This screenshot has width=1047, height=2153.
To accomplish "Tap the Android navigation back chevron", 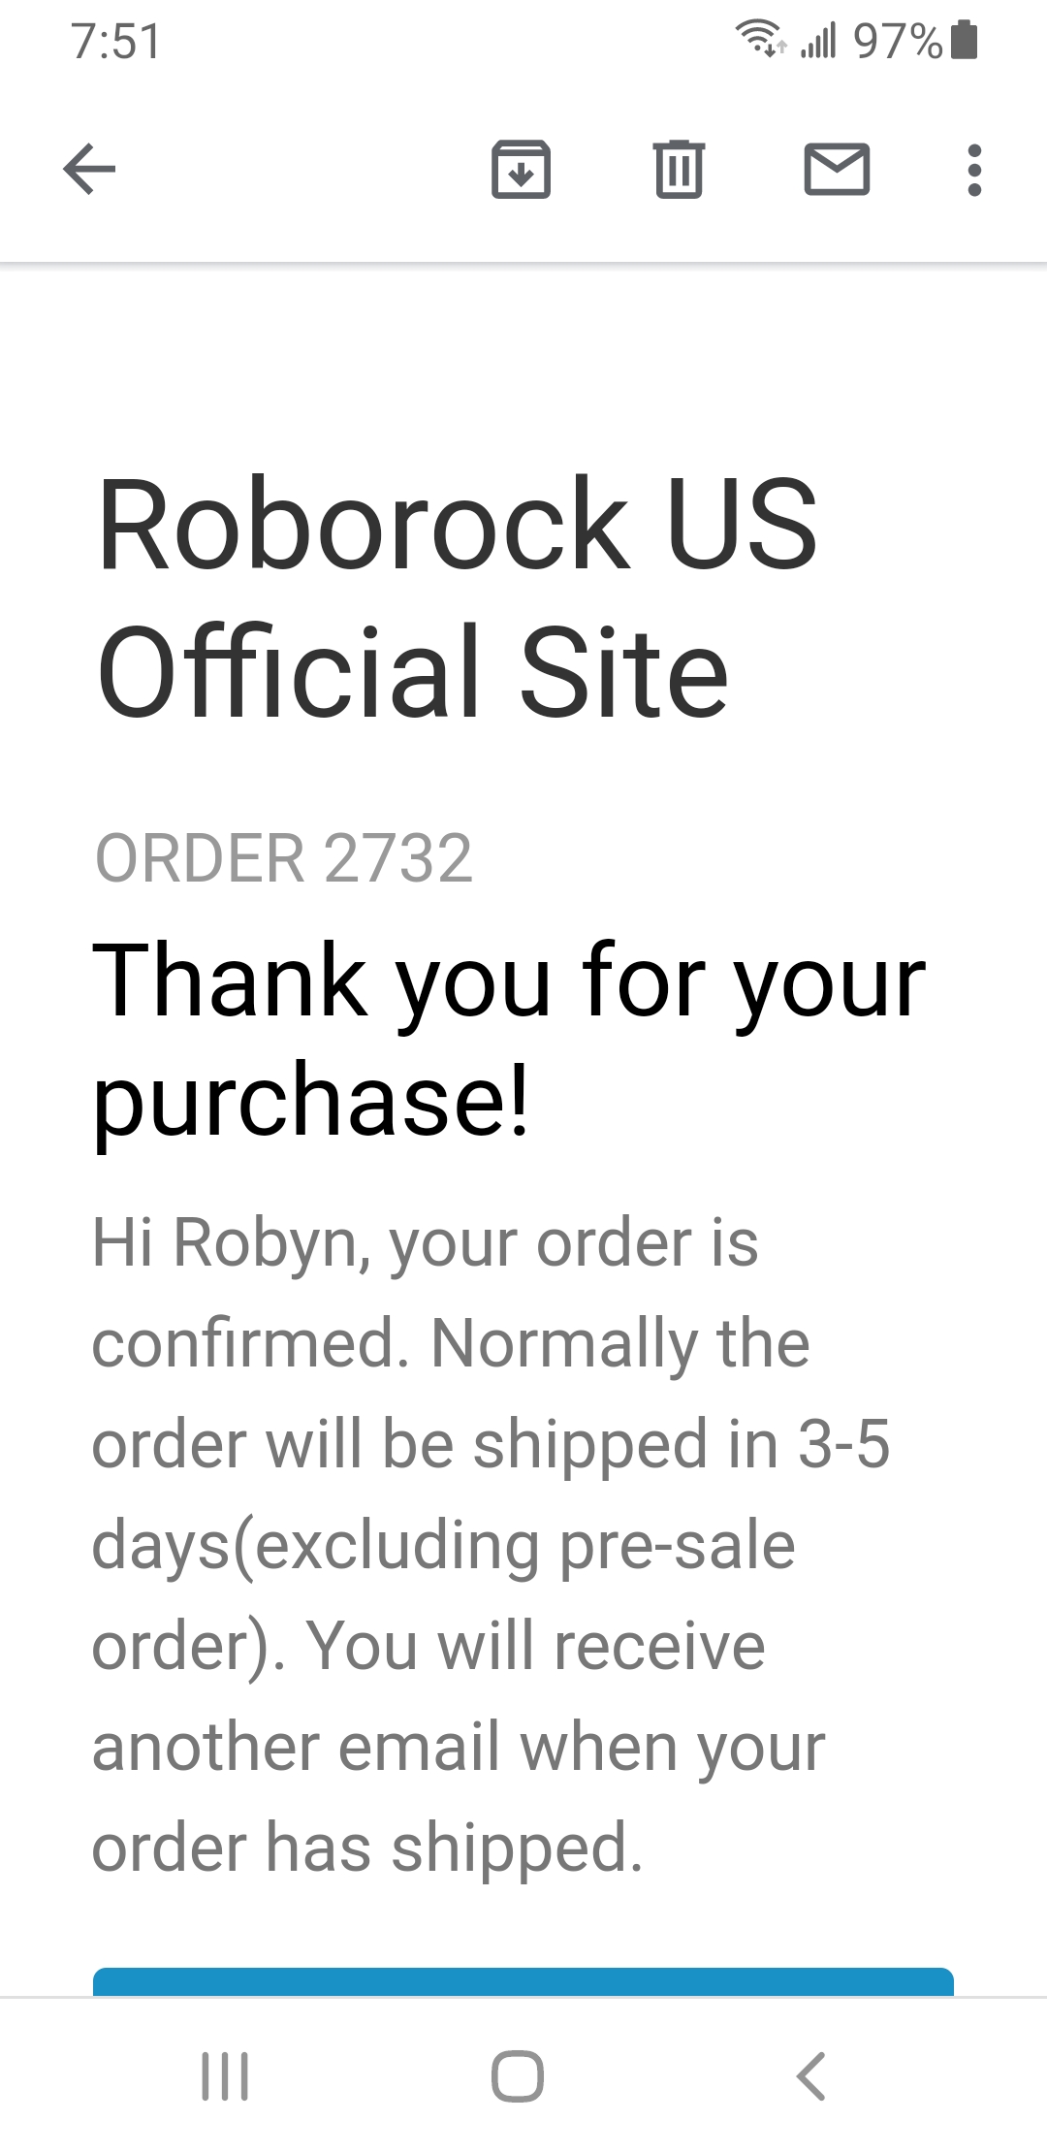I will [810, 2076].
